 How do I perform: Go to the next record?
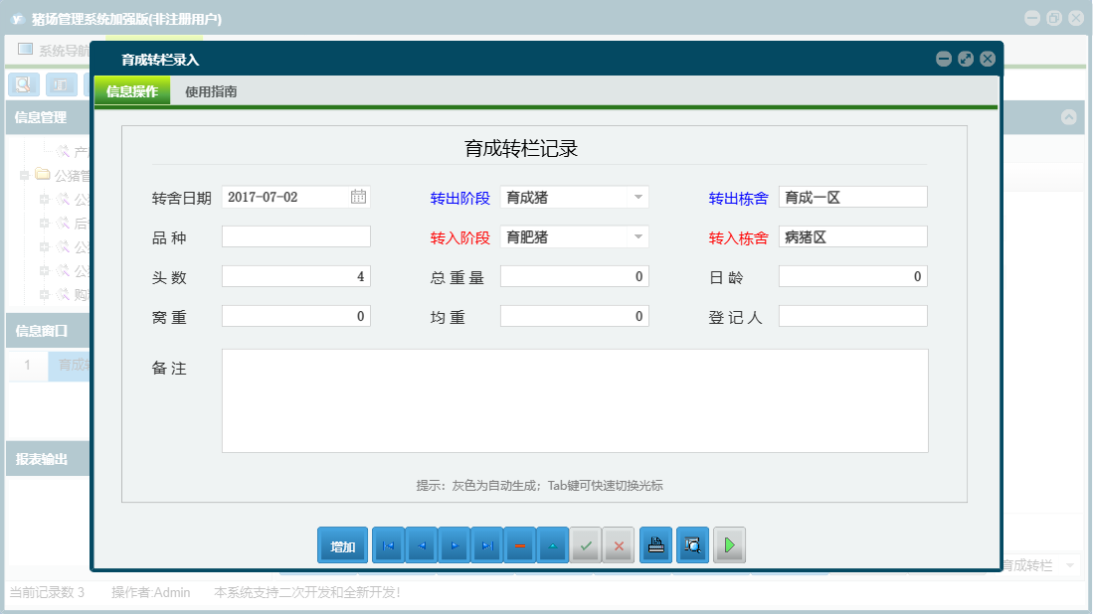(x=454, y=544)
